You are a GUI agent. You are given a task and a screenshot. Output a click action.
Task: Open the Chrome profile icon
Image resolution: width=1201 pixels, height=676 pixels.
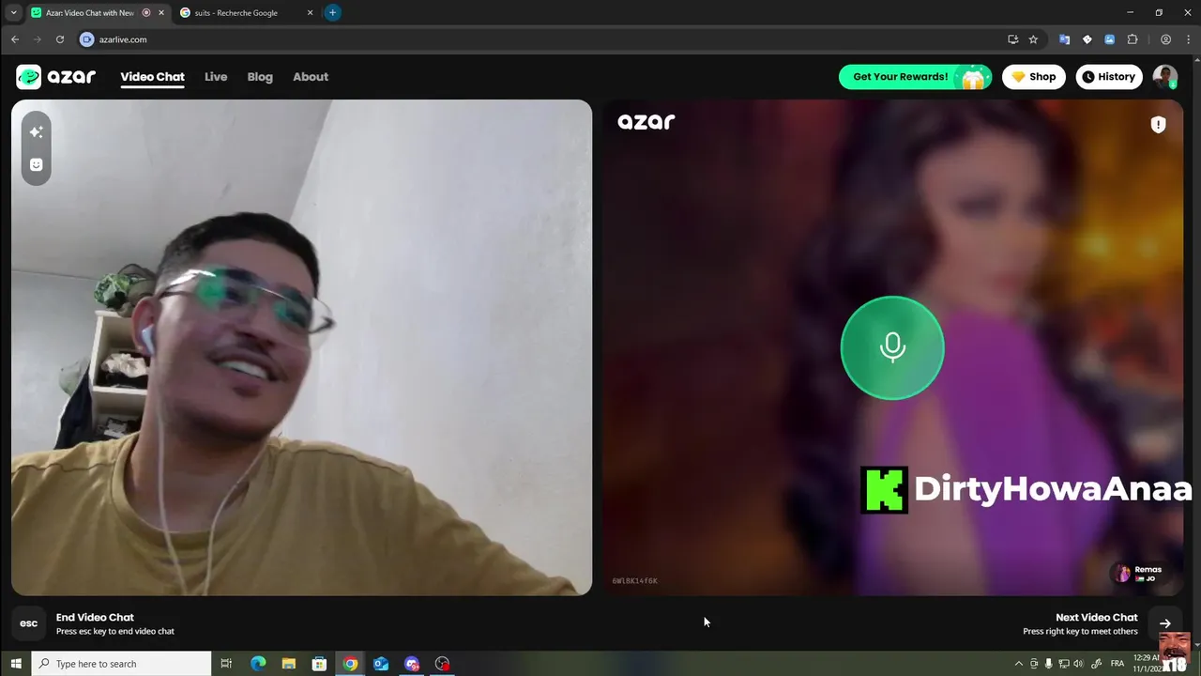[1165, 39]
